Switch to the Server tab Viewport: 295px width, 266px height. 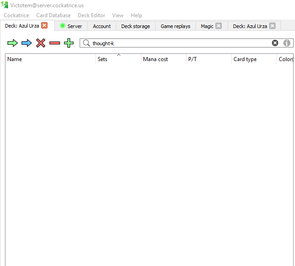coord(71,26)
